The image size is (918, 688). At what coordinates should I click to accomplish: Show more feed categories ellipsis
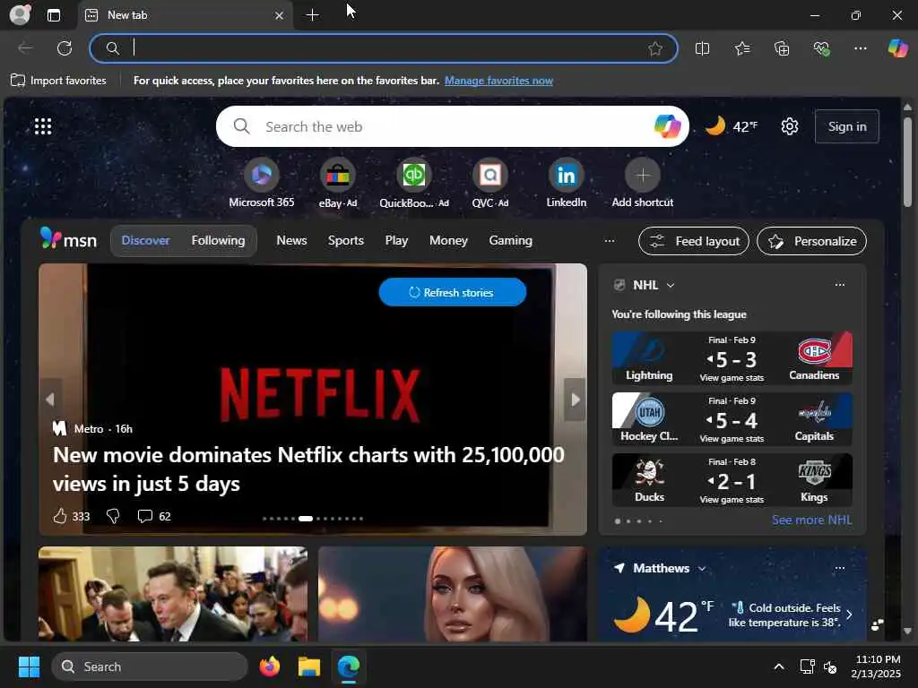[610, 240]
